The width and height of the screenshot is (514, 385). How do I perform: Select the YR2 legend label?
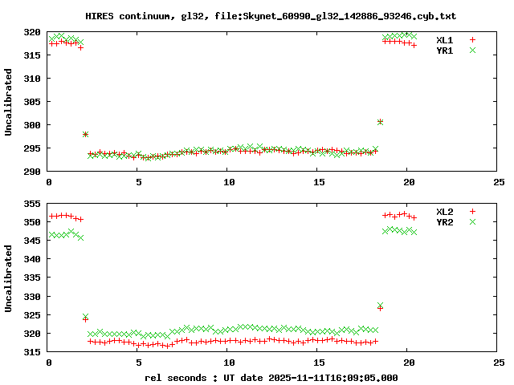[444, 222]
